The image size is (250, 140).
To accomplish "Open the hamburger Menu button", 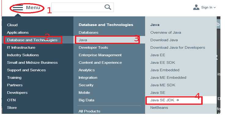I will click(27, 8).
